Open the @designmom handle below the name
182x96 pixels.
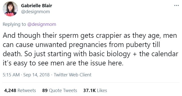(35, 12)
